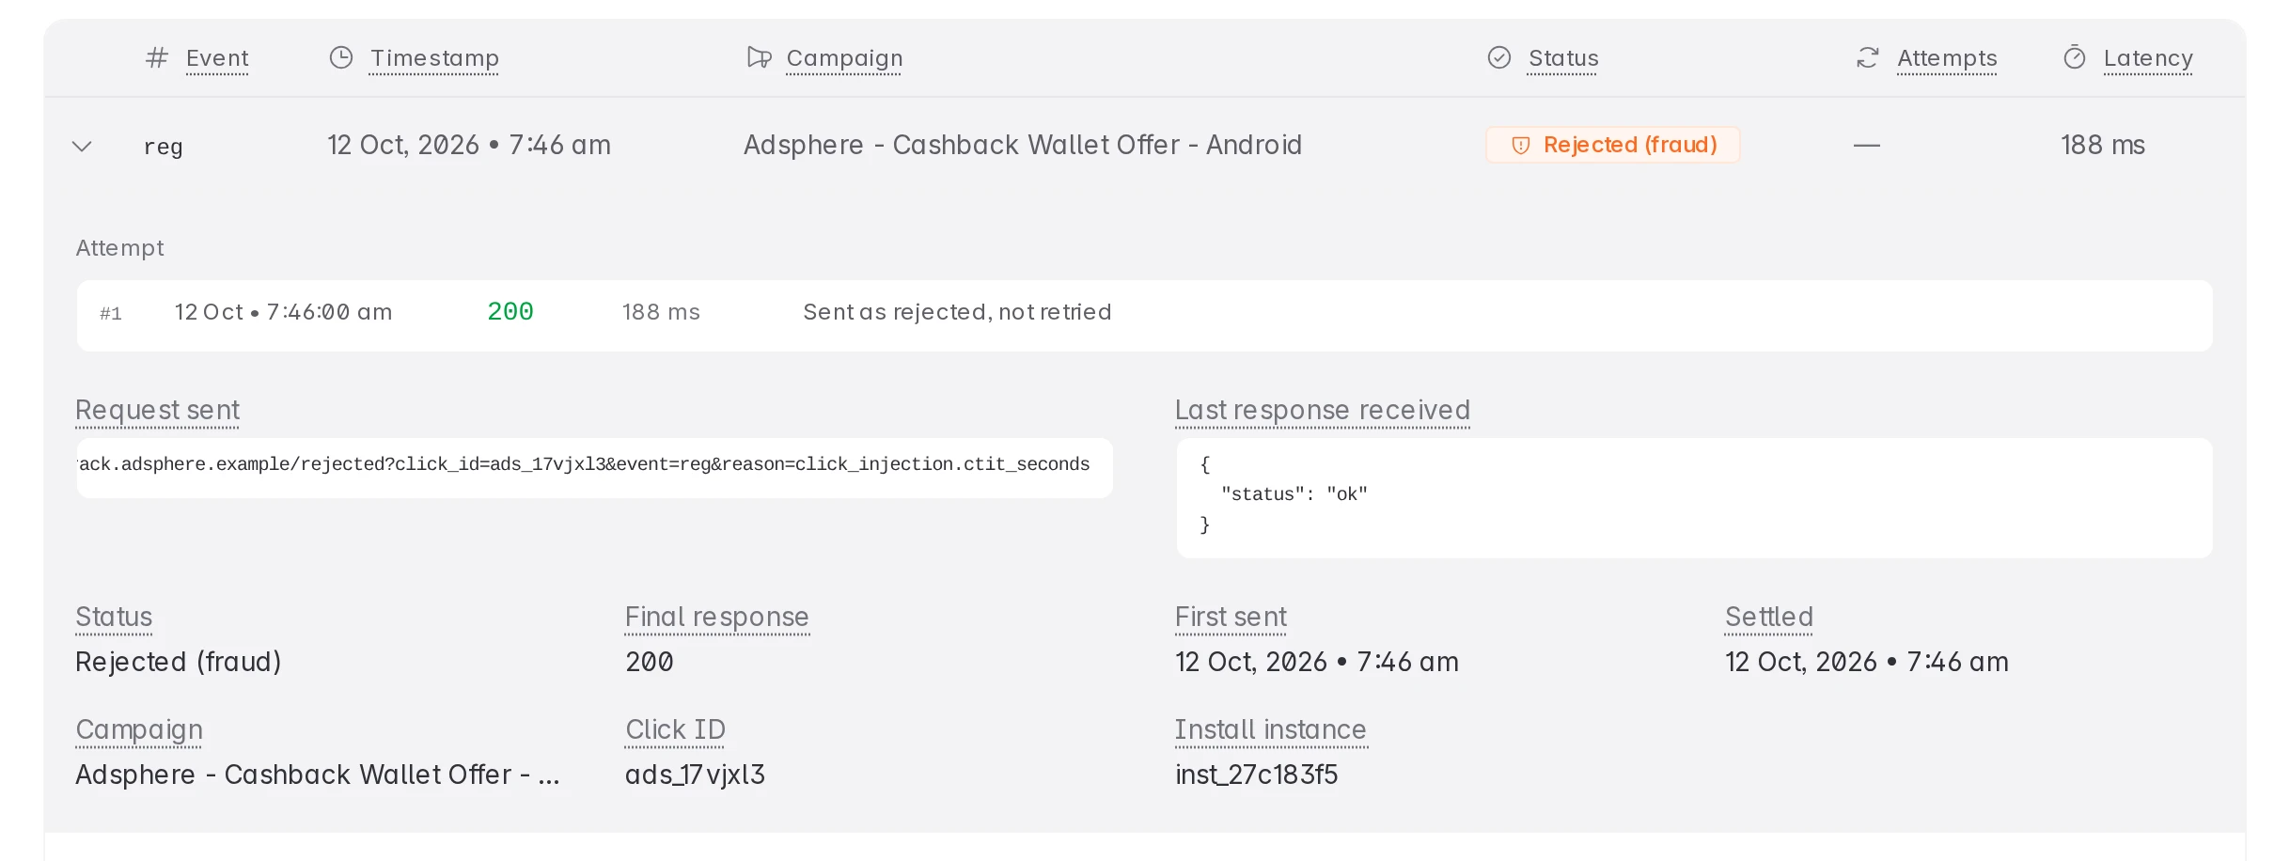Click the clock icon next to Timestamp
The height and width of the screenshot is (861, 2290).
pos(340,58)
